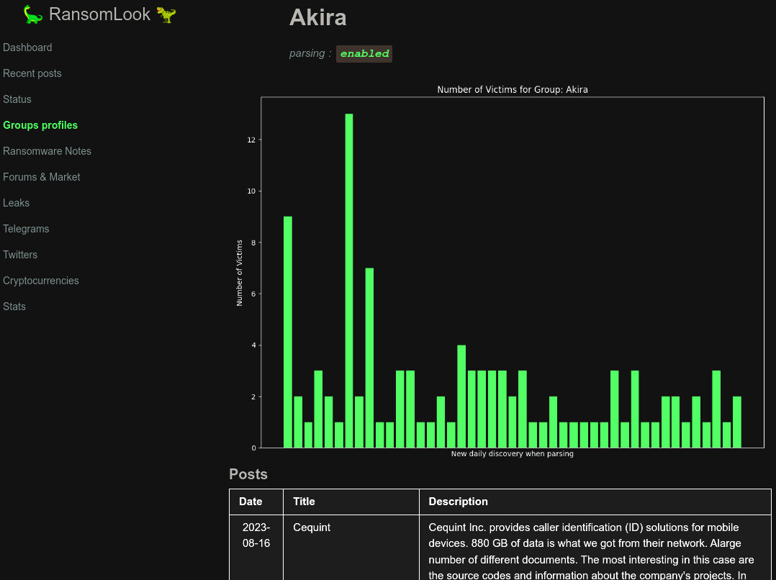Click the date cell 2023-08-16

[x=256, y=535]
